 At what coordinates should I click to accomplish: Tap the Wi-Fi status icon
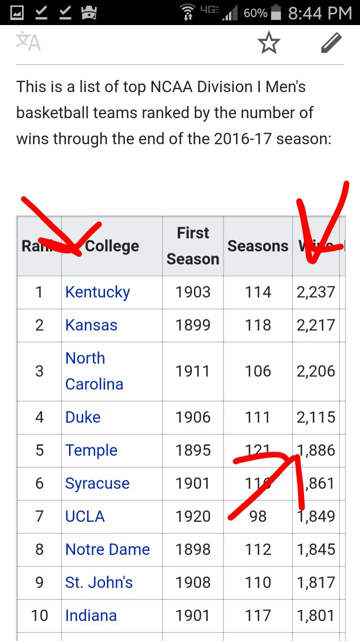[188, 12]
